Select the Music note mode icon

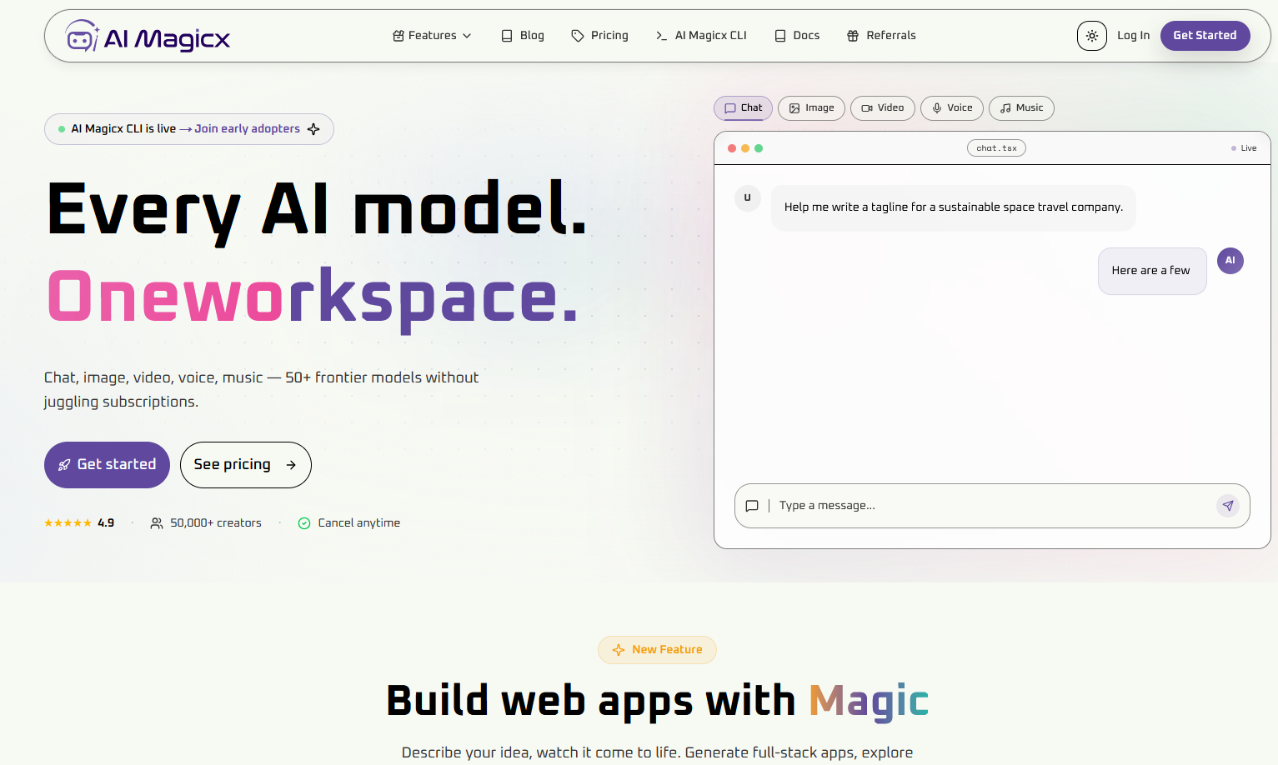1005,107
